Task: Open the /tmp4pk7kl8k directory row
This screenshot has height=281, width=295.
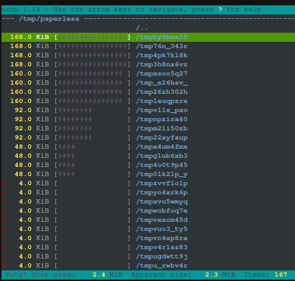Action: point(162,55)
